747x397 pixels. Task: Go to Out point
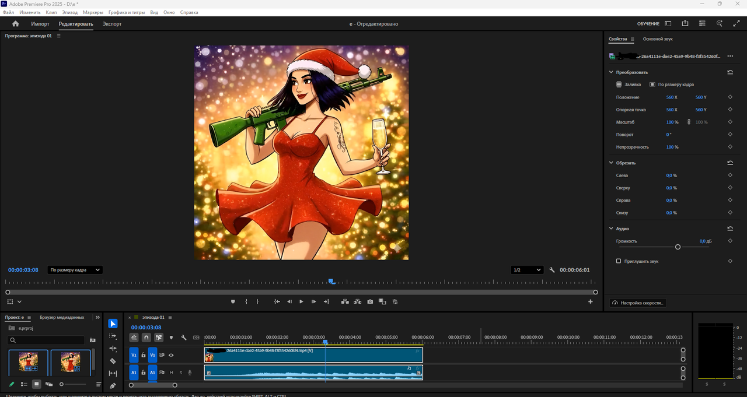tap(326, 301)
